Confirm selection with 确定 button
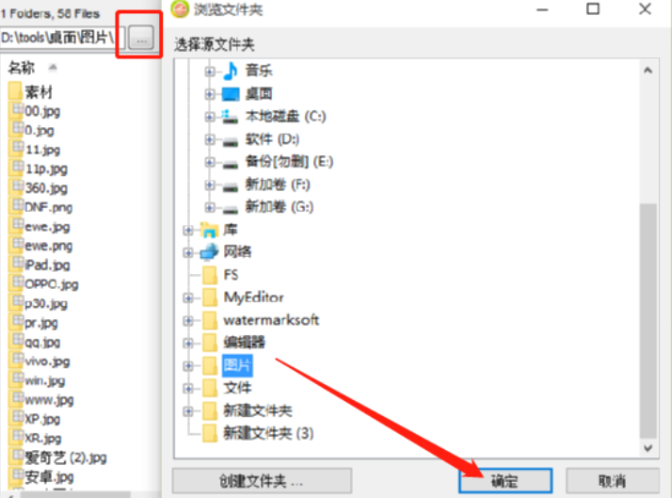Screen dimensions: 672x498 [505, 481]
